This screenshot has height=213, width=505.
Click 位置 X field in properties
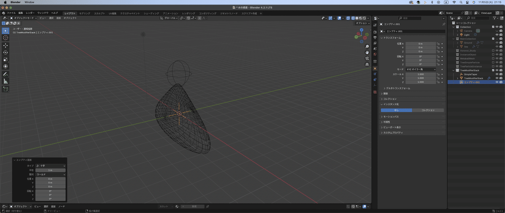420,43
